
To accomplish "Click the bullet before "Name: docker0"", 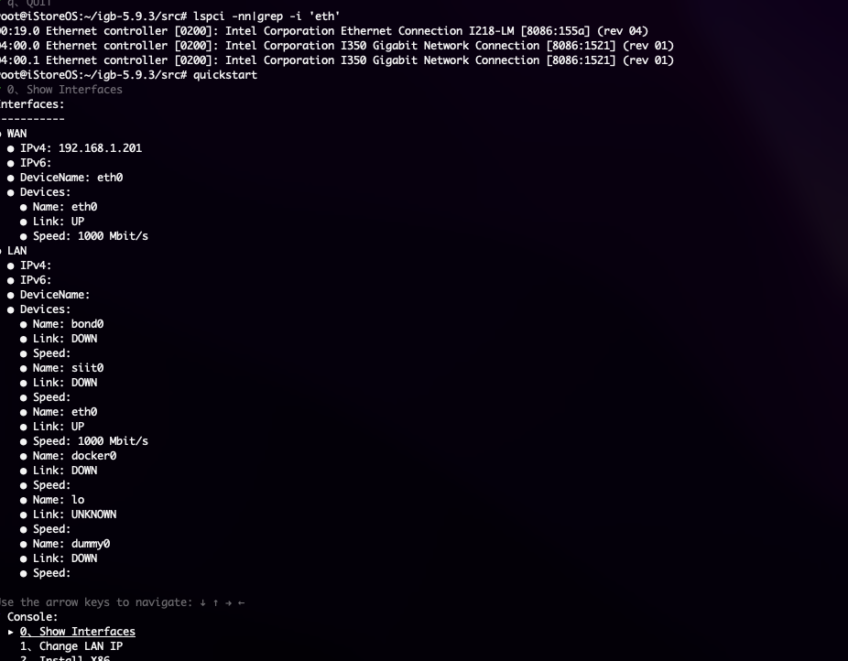I will tap(24, 456).
